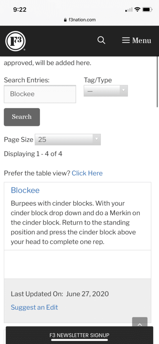The height and width of the screenshot is (344, 159).
Task: Open the Blockee entry title link
Action: click(25, 190)
